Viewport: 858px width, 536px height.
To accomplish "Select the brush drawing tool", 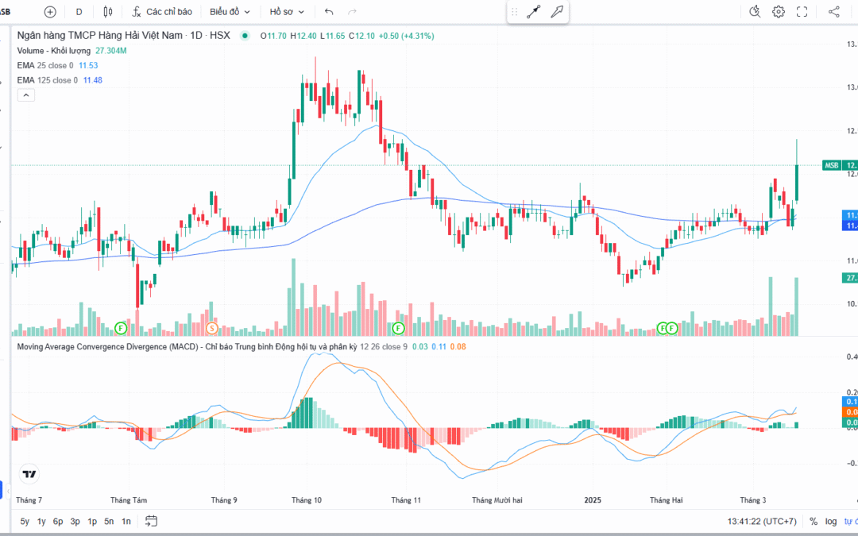I will pos(557,12).
